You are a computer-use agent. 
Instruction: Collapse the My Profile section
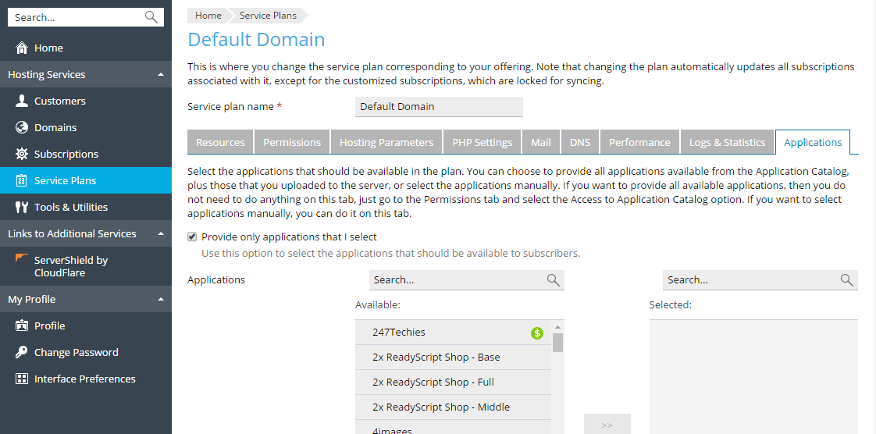tap(161, 300)
